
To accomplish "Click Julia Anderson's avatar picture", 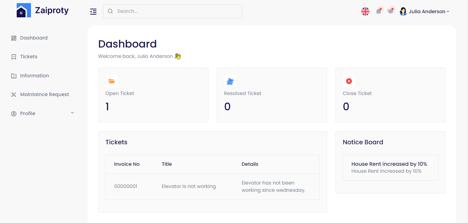I will (403, 11).
